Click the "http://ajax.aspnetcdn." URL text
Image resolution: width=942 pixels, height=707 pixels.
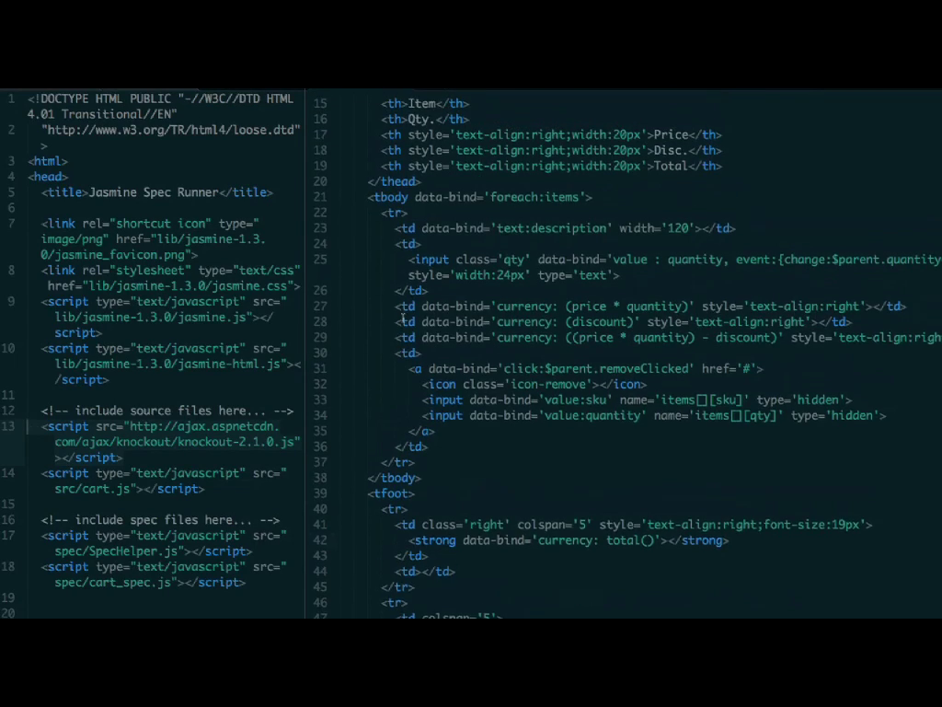205,427
